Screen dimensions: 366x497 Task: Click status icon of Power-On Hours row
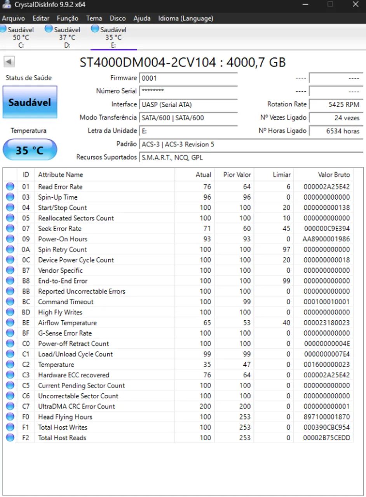coord(10,239)
